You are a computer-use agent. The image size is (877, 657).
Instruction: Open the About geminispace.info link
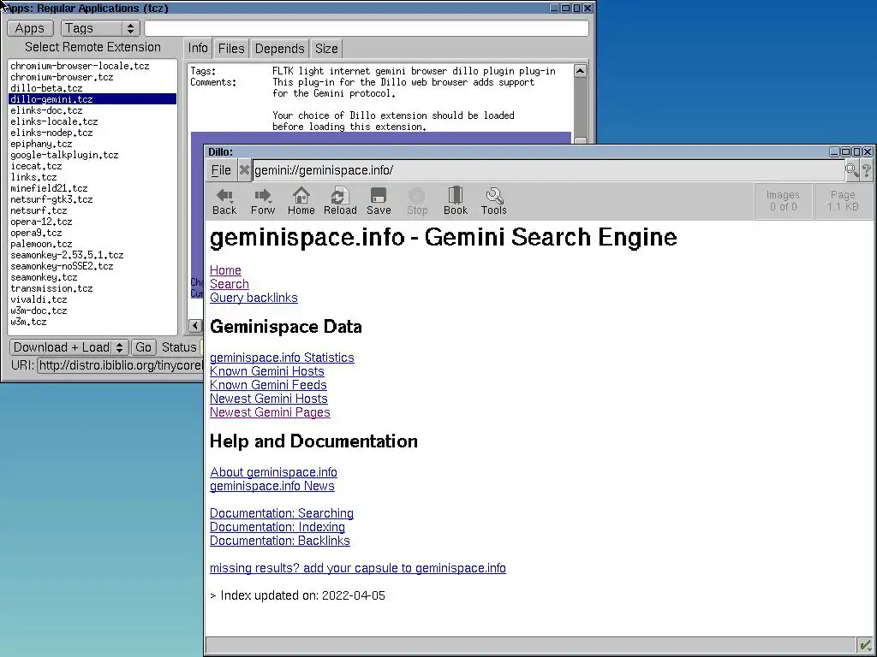(x=273, y=472)
